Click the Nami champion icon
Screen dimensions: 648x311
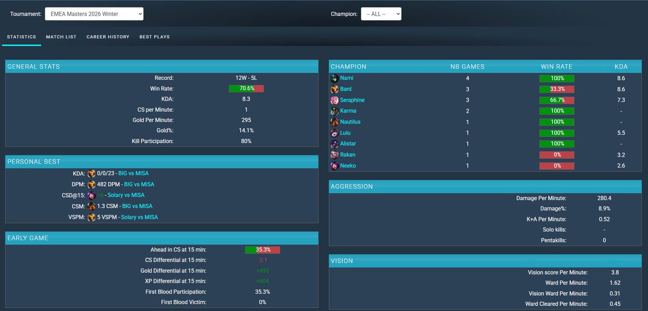335,78
